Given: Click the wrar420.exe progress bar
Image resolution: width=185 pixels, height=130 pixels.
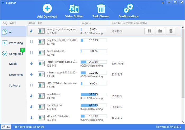Looking at the screenshot, I should tap(94, 94).
